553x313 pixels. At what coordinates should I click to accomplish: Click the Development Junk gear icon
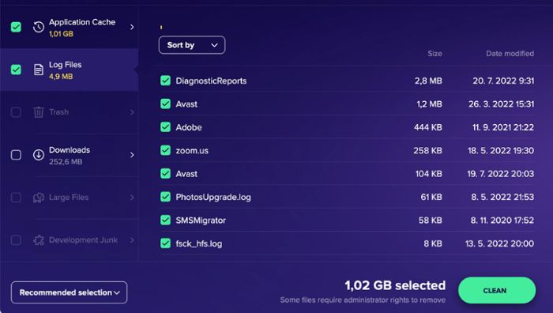click(39, 240)
